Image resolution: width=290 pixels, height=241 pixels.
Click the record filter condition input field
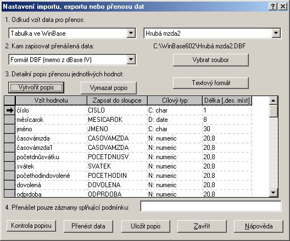211,206
